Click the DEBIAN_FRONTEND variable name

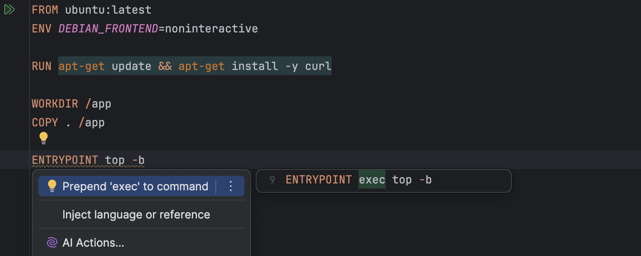(108, 29)
